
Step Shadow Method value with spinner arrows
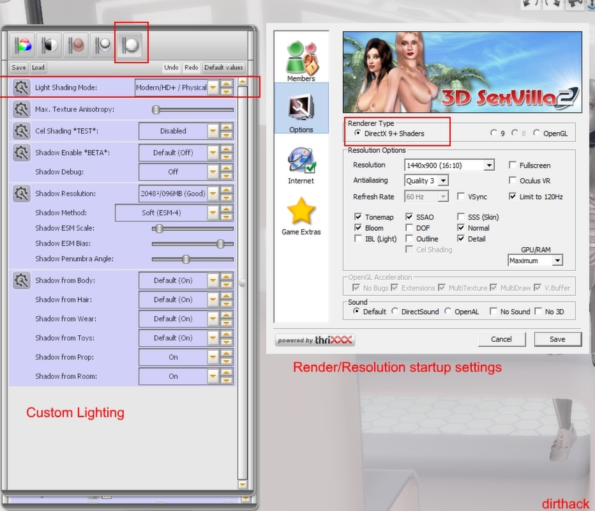tap(227, 213)
